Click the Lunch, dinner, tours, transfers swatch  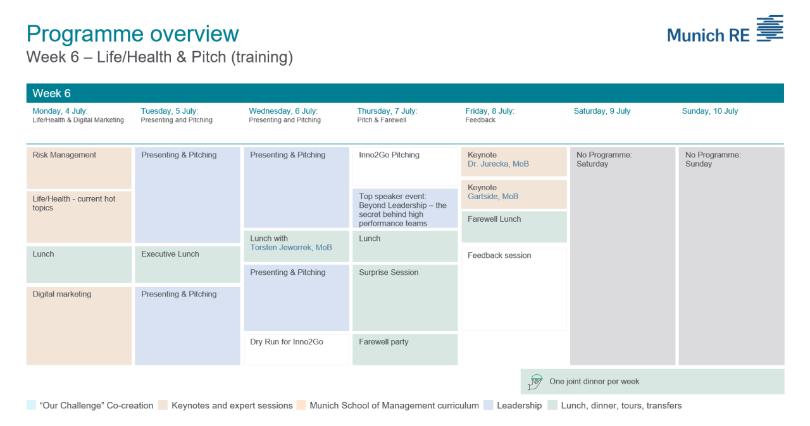point(552,406)
